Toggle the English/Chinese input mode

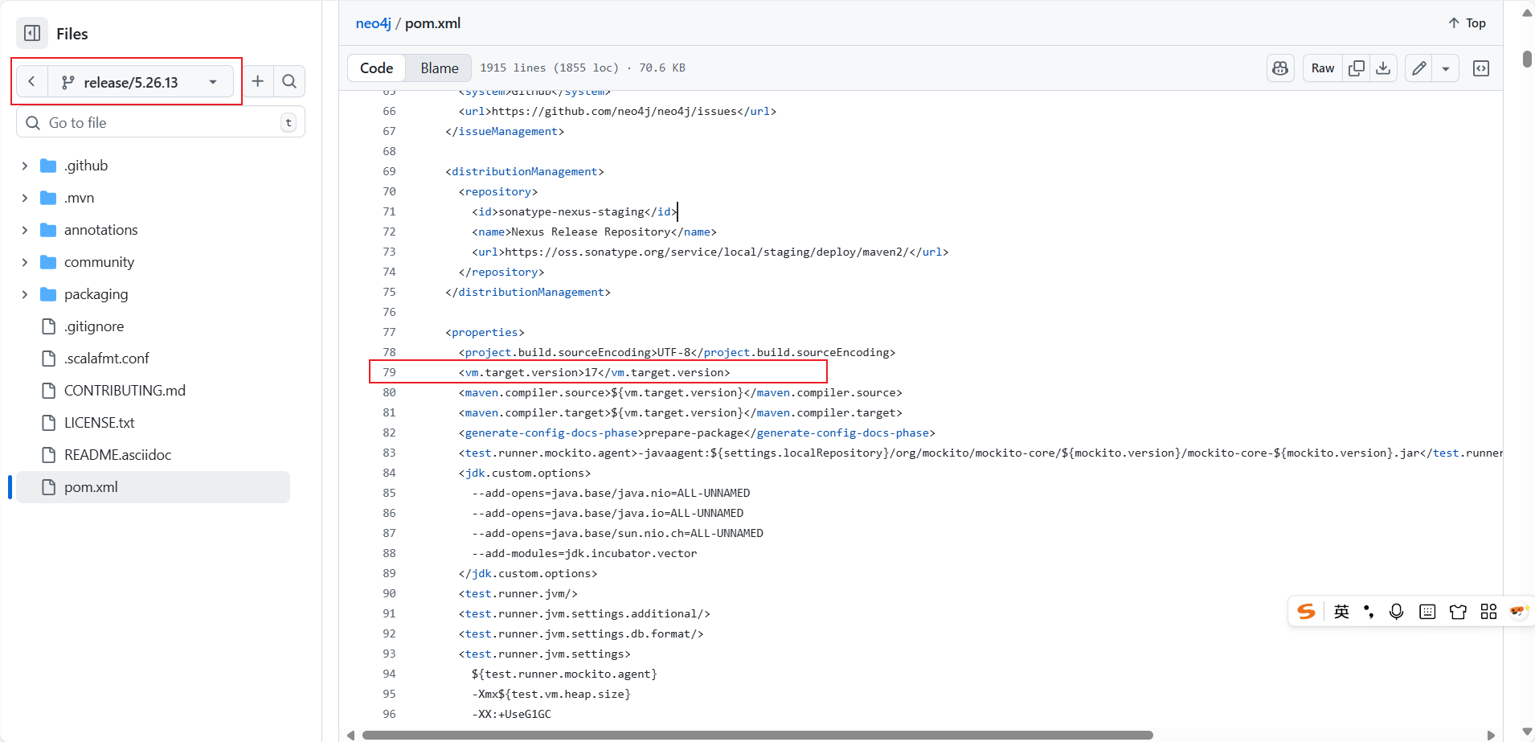point(1341,612)
